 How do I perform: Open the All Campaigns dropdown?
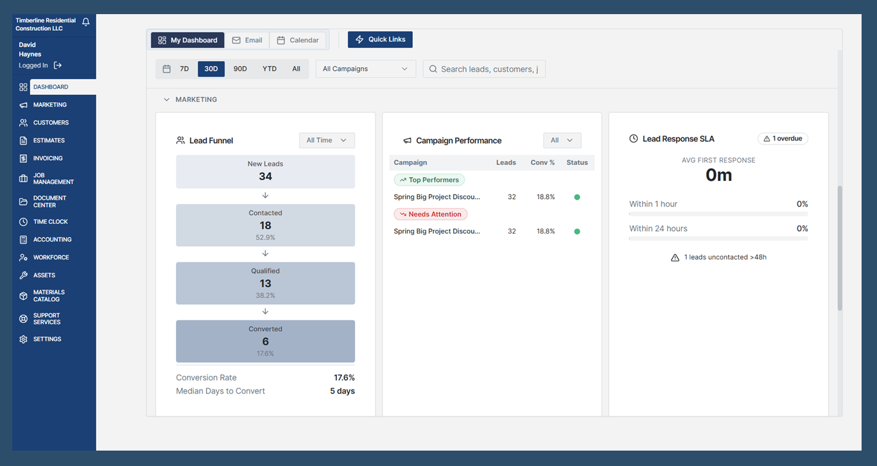click(366, 69)
